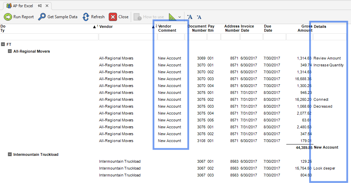Screen dimensions: 351x183
Task: Click the Details column header
Action: coord(320,26)
